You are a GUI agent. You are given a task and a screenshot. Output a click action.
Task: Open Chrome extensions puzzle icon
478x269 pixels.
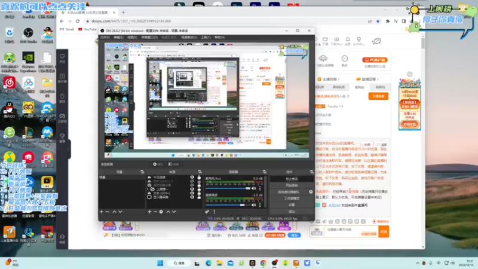tap(387, 21)
